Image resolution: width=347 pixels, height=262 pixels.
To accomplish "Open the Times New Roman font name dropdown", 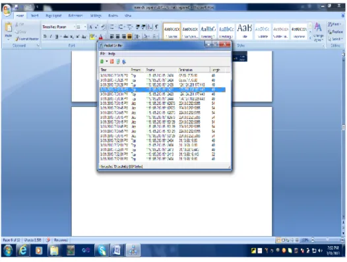I will 75,27.
